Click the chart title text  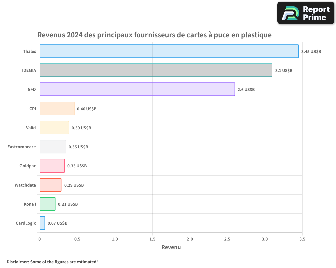coord(154,35)
